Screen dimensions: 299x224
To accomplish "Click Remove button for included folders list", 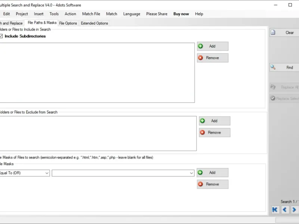I will (x=212, y=58).
